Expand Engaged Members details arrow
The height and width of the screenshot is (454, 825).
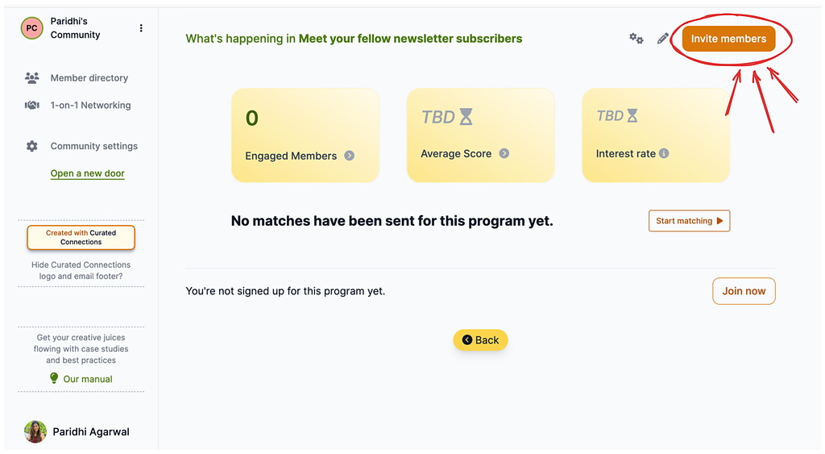[x=350, y=156]
